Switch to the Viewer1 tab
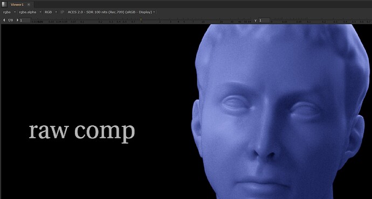This screenshot has height=199, width=372. (x=17, y=4)
